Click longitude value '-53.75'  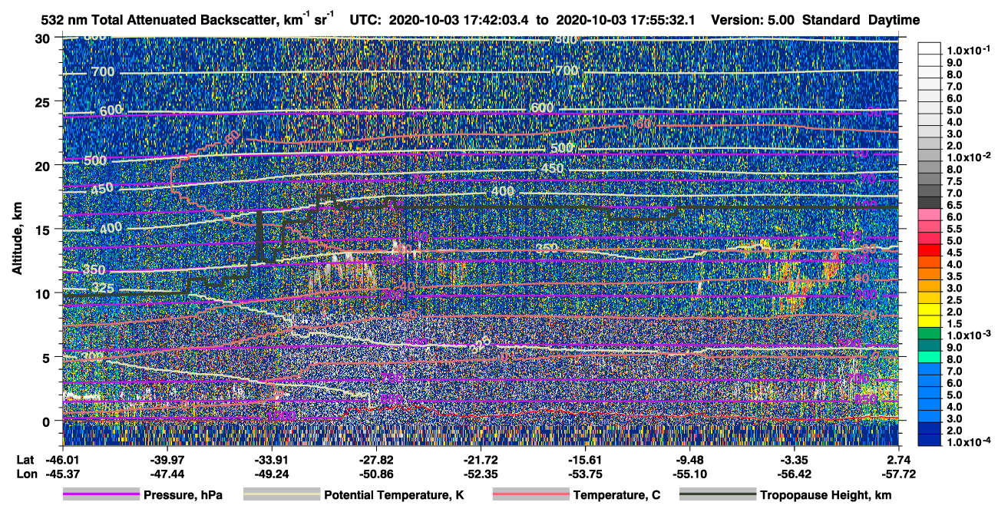point(585,474)
